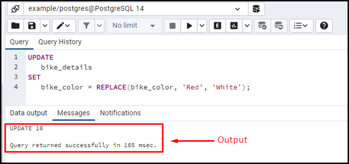
Task: Switch to the Data output tab
Action: coord(28,113)
